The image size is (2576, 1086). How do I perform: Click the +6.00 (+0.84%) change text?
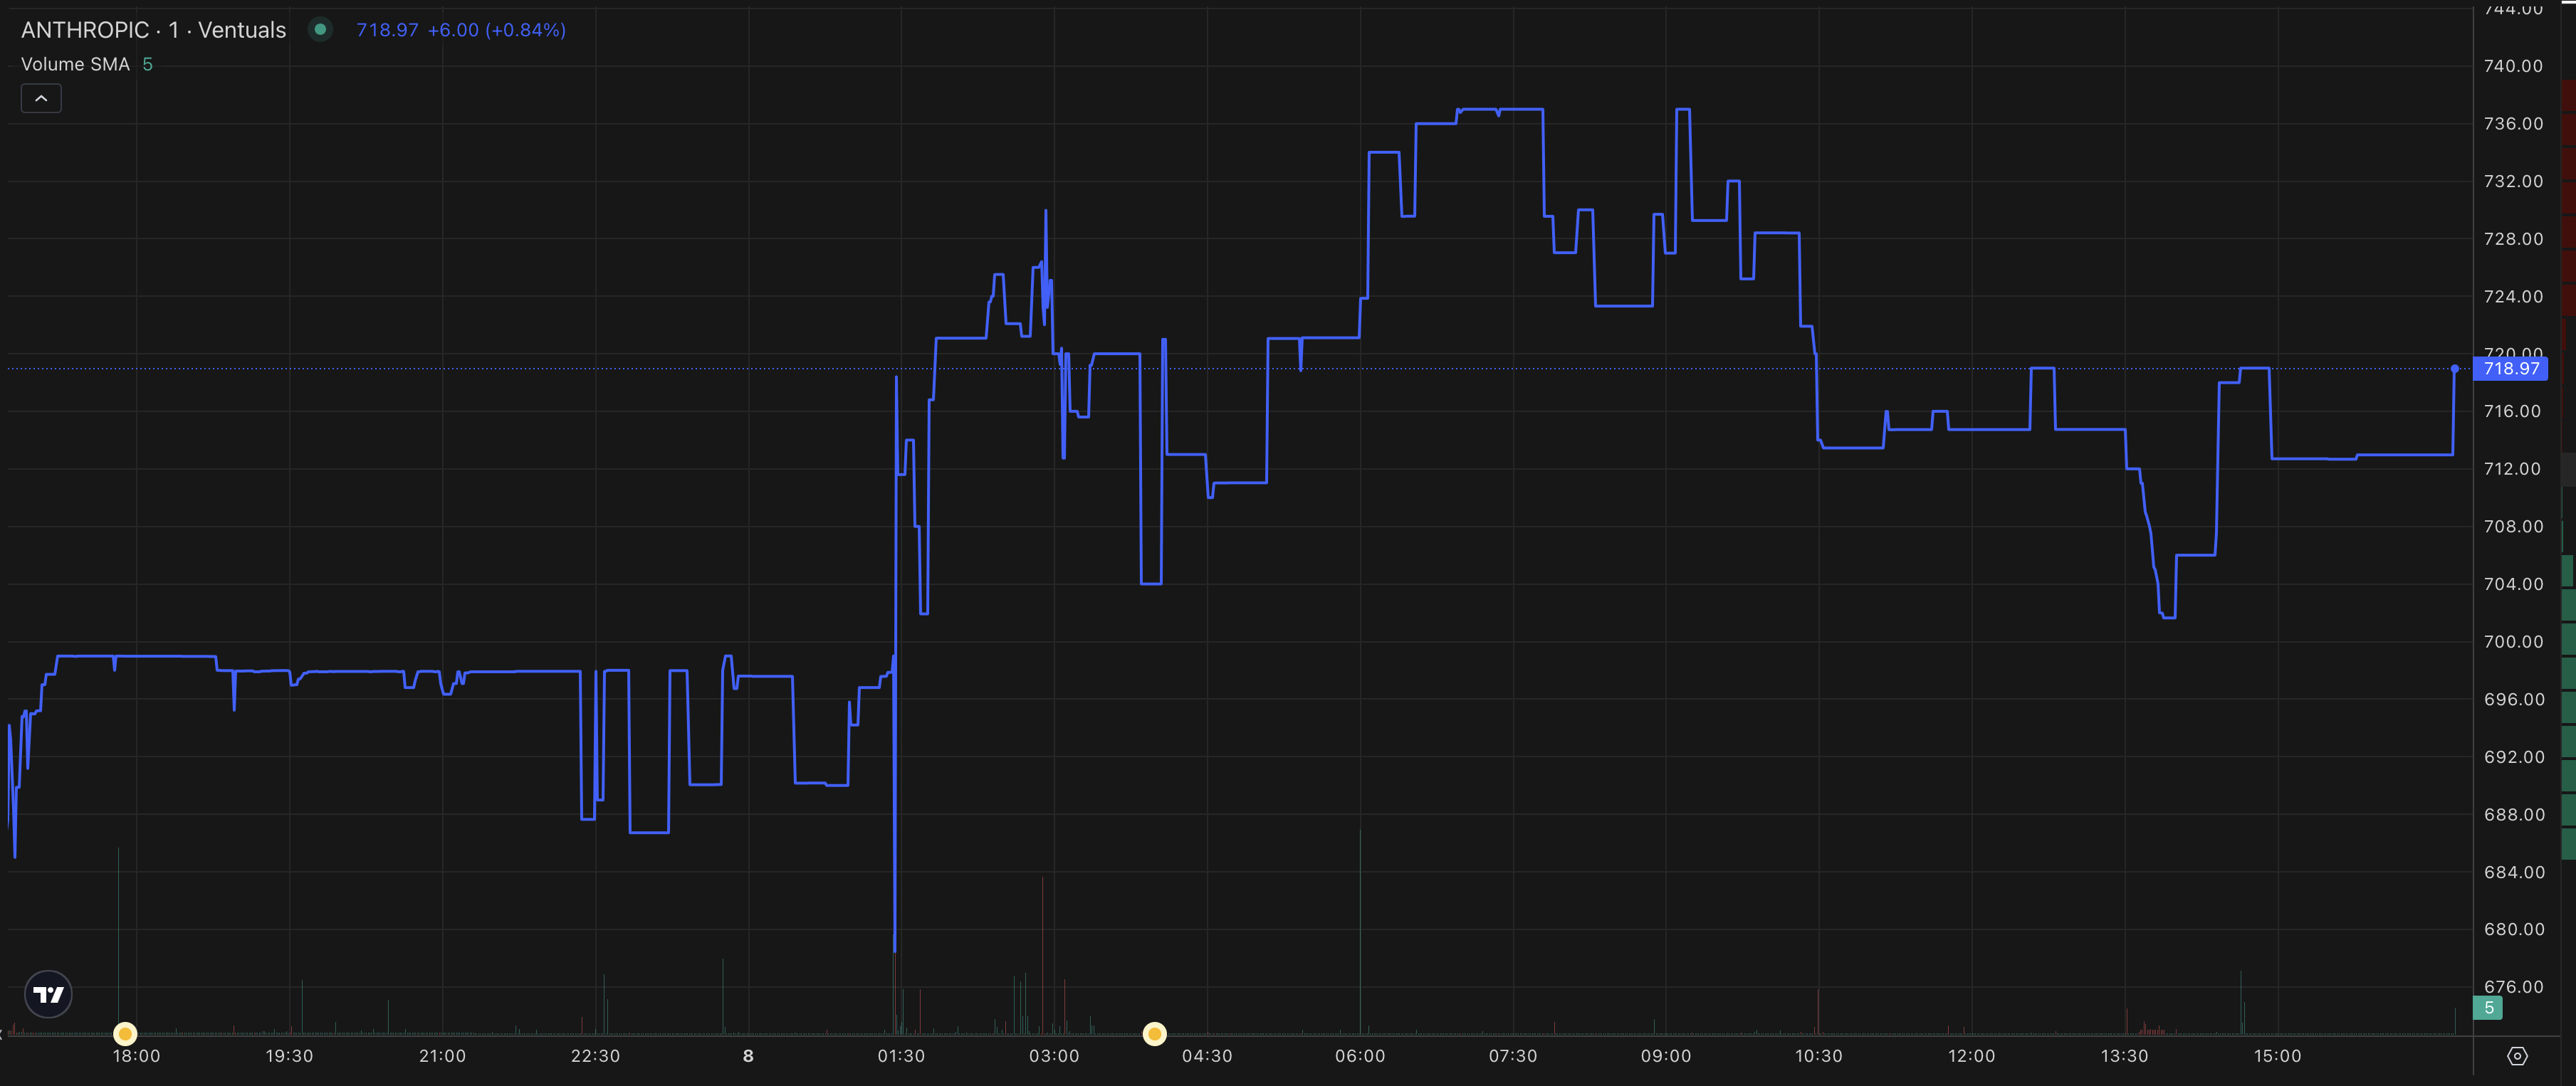pos(496,30)
